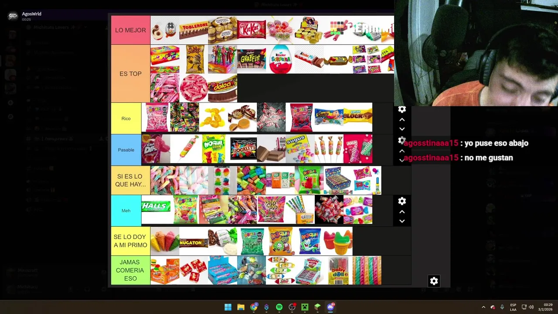558x314 pixels.
Task: Open the network tray icon
Action: coord(524,307)
